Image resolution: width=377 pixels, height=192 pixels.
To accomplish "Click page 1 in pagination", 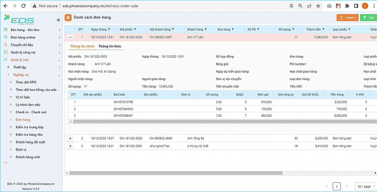I will (x=337, y=186).
